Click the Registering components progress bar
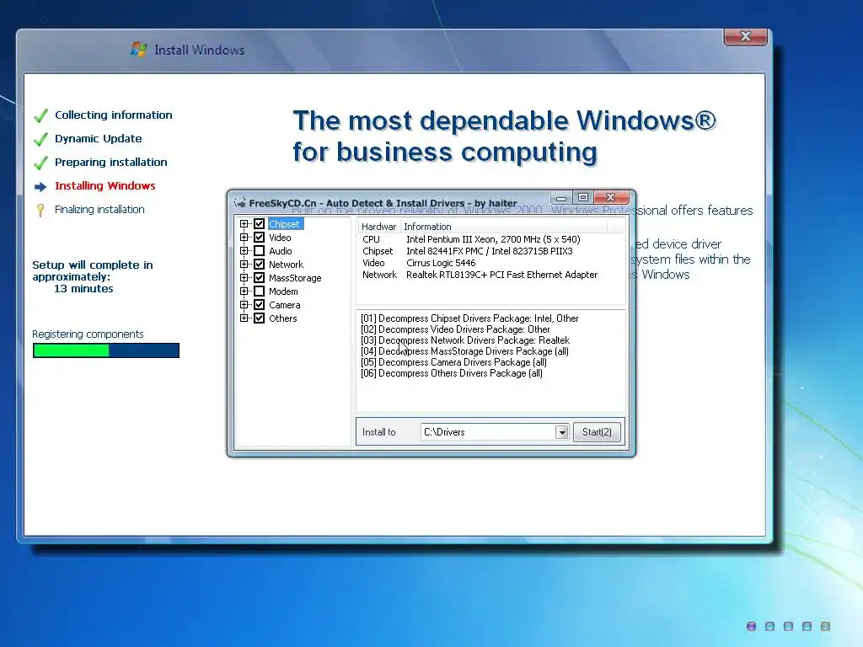The image size is (863, 647). (106, 350)
